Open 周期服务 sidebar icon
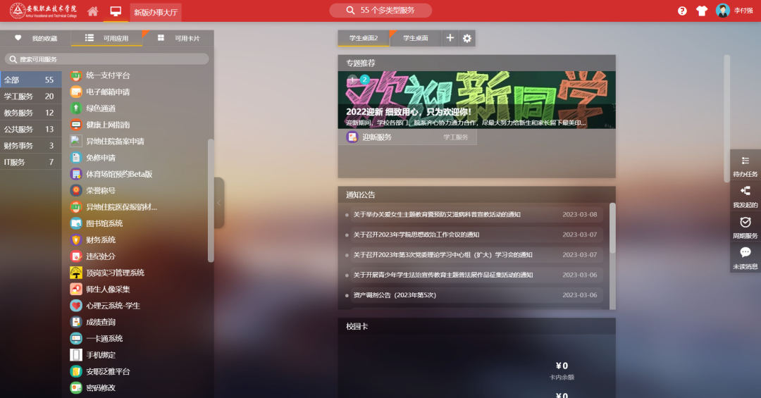Viewport: 761px width, 398px height. [745, 226]
